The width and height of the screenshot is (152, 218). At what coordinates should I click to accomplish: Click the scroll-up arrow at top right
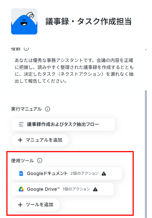(146, 50)
